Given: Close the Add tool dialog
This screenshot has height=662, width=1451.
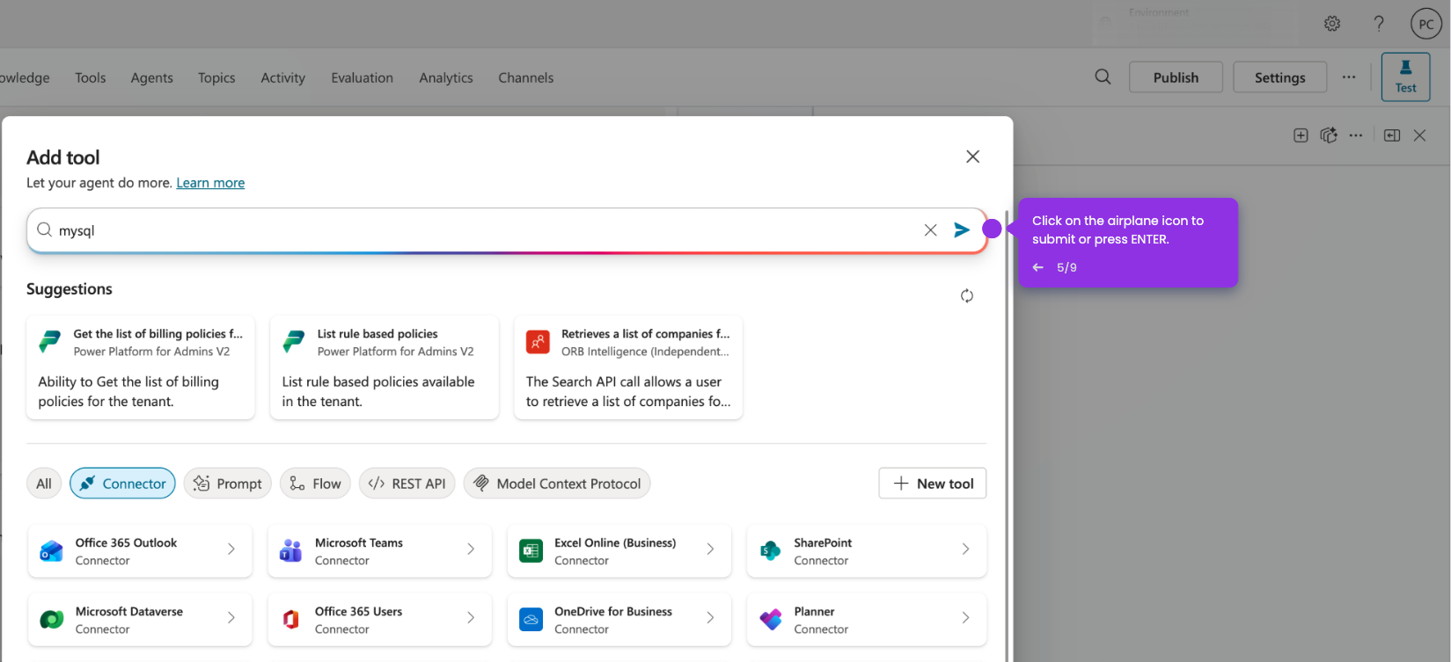Looking at the screenshot, I should [x=972, y=156].
